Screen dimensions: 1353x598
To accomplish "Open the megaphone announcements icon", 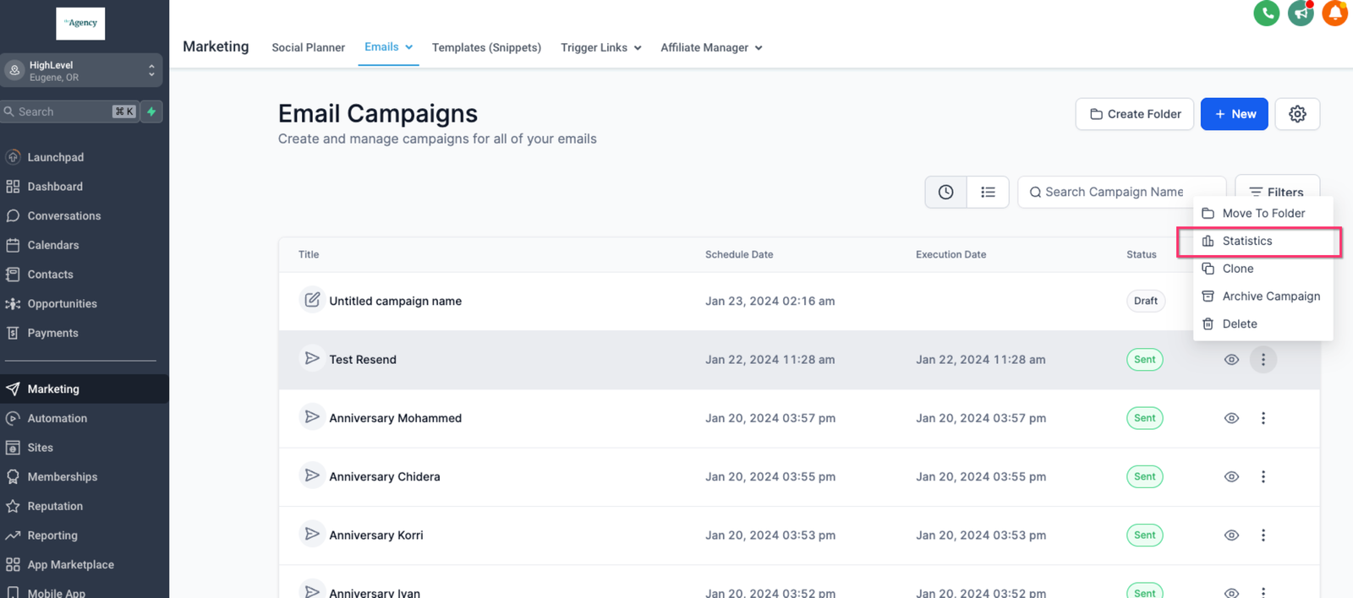I will pyautogui.click(x=1301, y=13).
